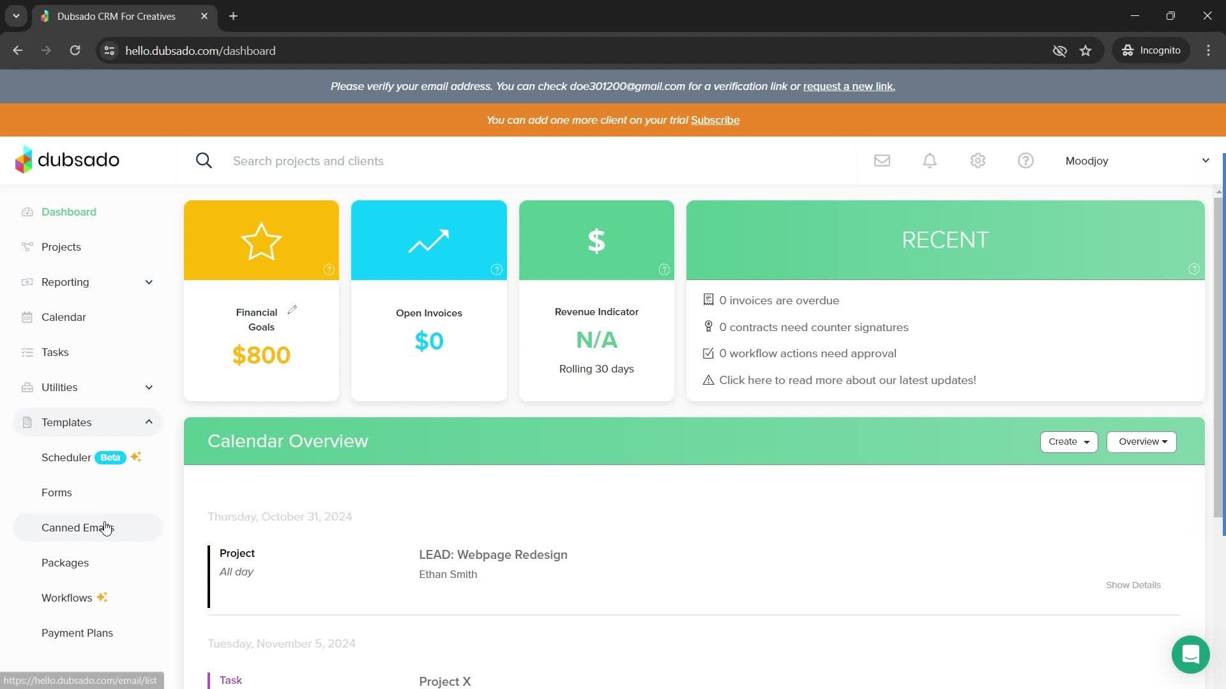Click the sparkle icon next to Workflows

tap(102, 597)
